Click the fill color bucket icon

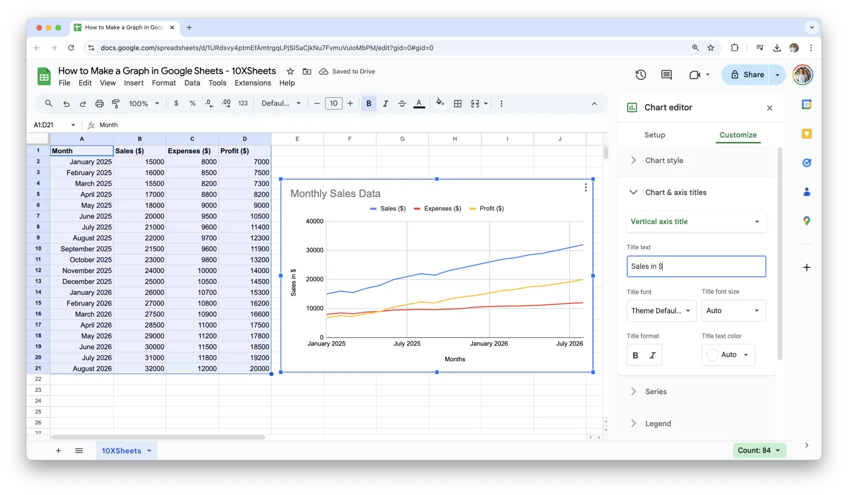pos(440,103)
